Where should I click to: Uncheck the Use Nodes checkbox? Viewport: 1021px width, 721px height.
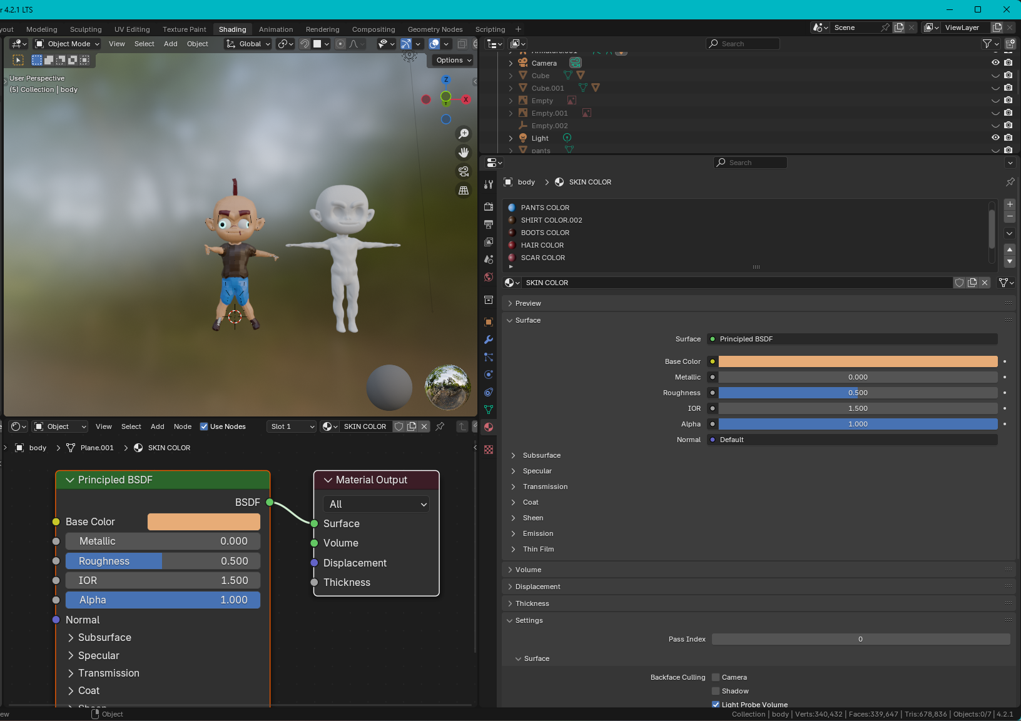click(204, 426)
